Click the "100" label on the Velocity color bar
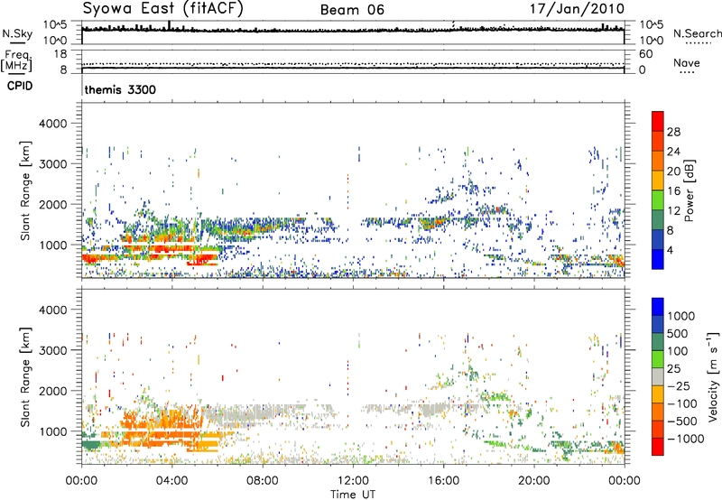The image size is (722, 500). pos(678,351)
